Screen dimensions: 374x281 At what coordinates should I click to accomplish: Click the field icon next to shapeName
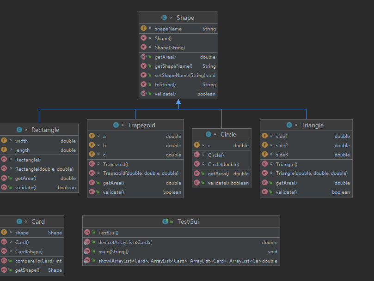tap(143, 28)
